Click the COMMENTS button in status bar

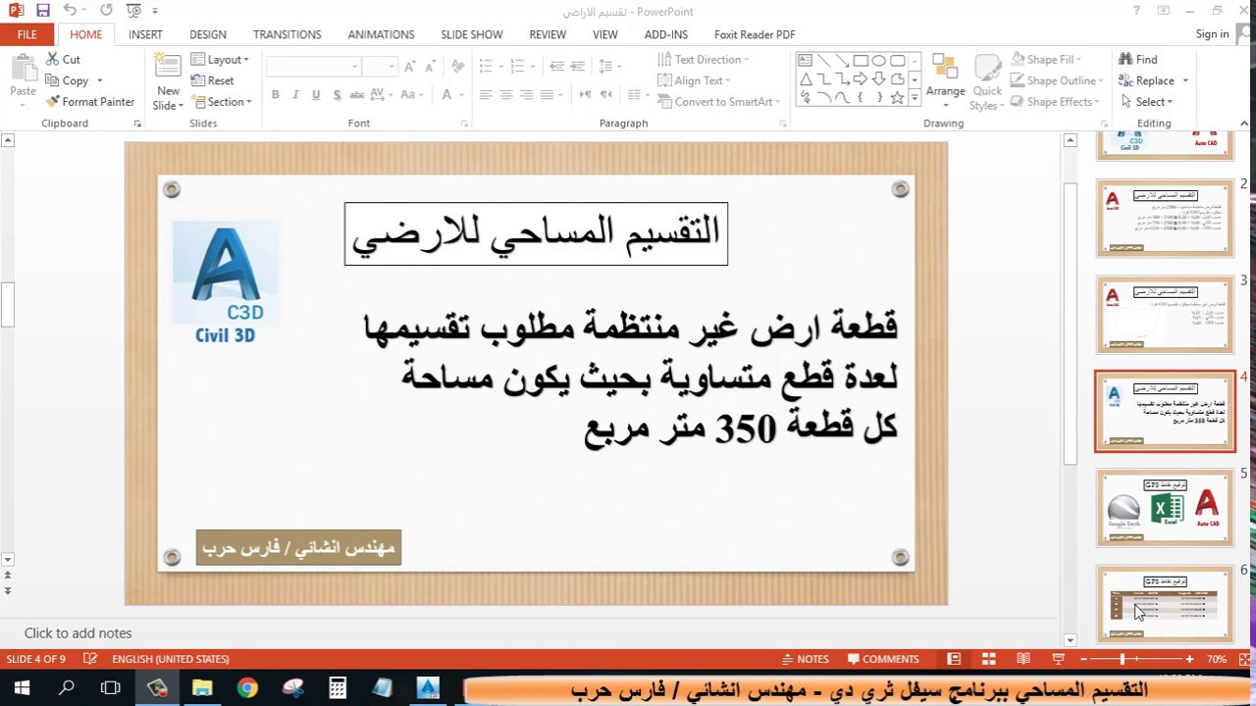point(883,659)
